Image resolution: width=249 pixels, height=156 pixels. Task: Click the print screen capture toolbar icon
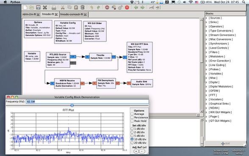[x=54, y=8]
